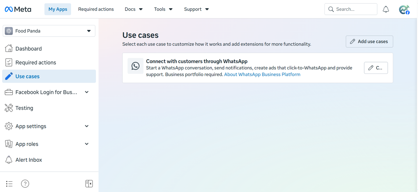The height and width of the screenshot is (192, 418).
Task: Click the WhatsApp use case icon
Action: [x=135, y=66]
